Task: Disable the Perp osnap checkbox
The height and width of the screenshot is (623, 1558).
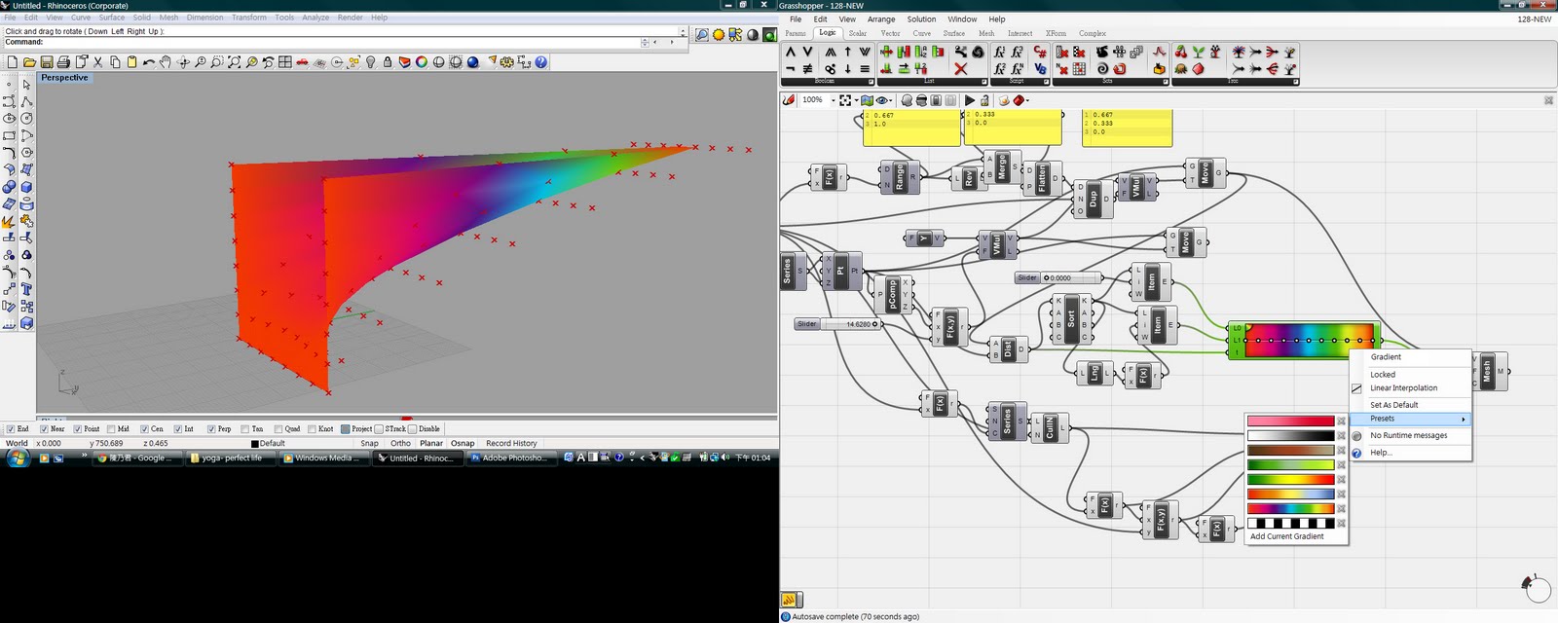Action: click(211, 429)
